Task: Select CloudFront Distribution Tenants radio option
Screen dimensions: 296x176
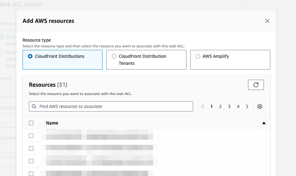Action: [114, 56]
